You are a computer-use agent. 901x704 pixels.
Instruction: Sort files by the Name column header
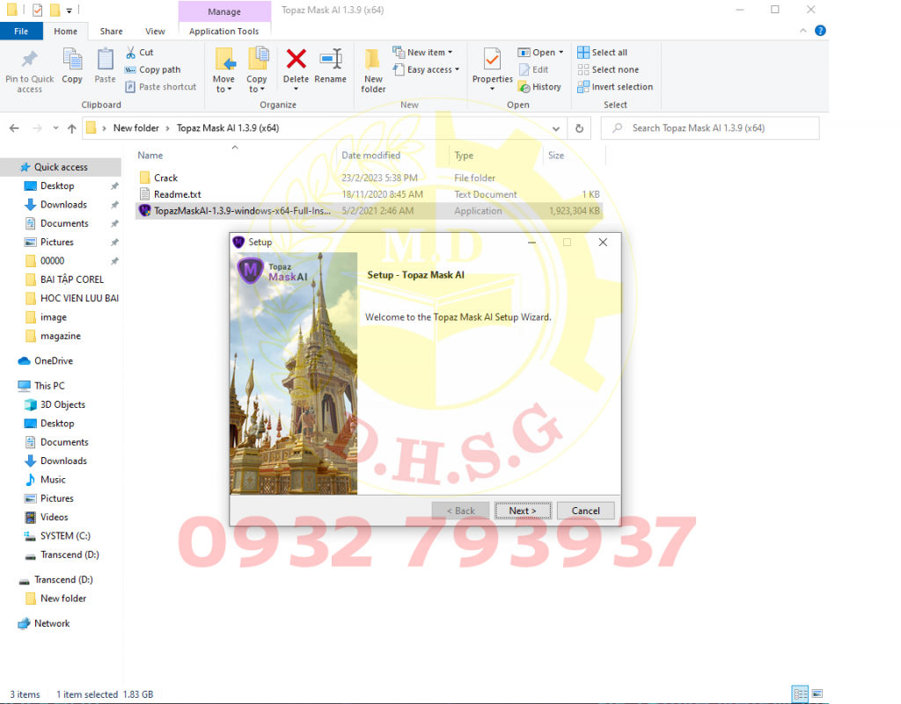(x=150, y=156)
